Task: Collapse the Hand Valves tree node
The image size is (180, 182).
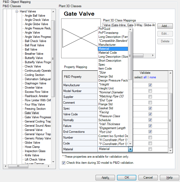Action: [x=17, y=11]
